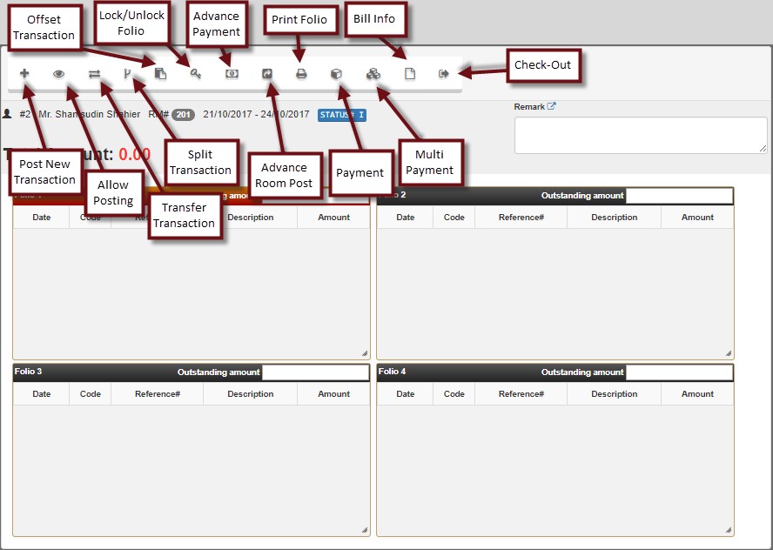Viewport: 773px width, 550px height.
Task: Click the blue STATUS badge
Action: point(341,115)
